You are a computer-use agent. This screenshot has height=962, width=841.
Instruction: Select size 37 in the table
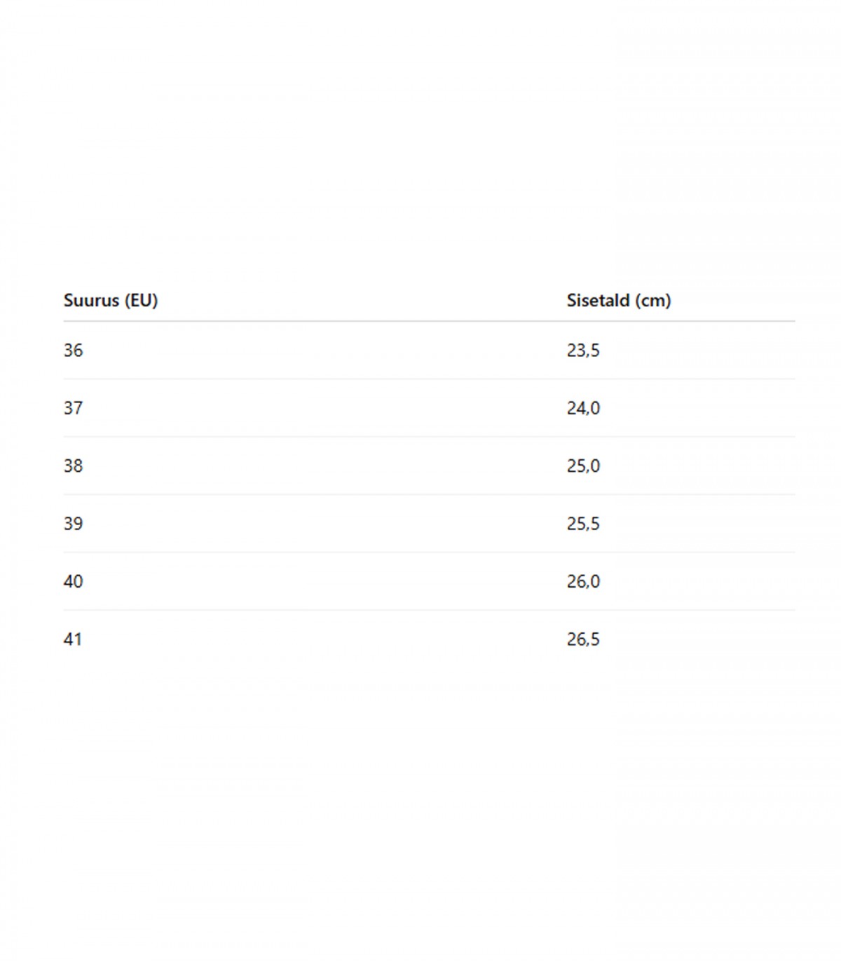pyautogui.click(x=73, y=408)
